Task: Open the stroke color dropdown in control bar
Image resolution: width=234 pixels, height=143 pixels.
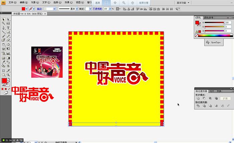Action: [34, 9]
